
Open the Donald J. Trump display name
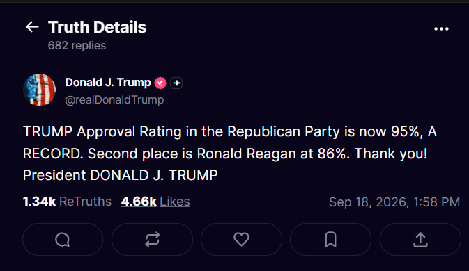pos(108,82)
